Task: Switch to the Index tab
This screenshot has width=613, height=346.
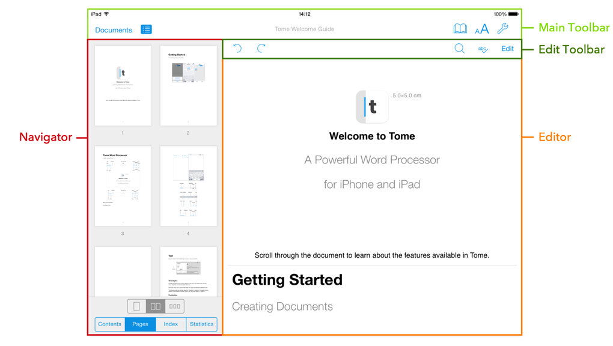Action: tap(171, 324)
